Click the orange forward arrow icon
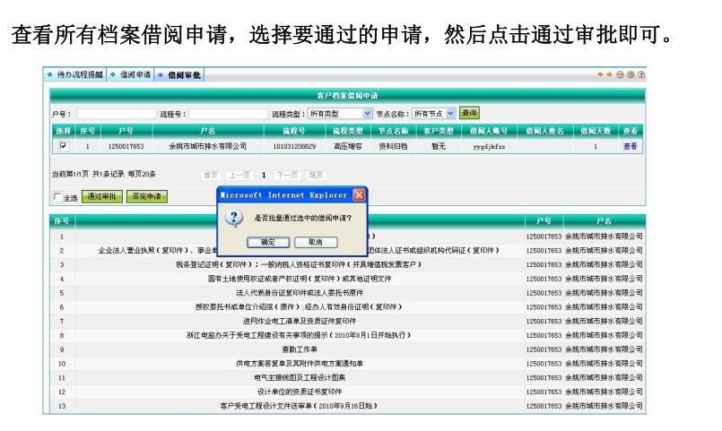The height and width of the screenshot is (431, 722). [609, 74]
